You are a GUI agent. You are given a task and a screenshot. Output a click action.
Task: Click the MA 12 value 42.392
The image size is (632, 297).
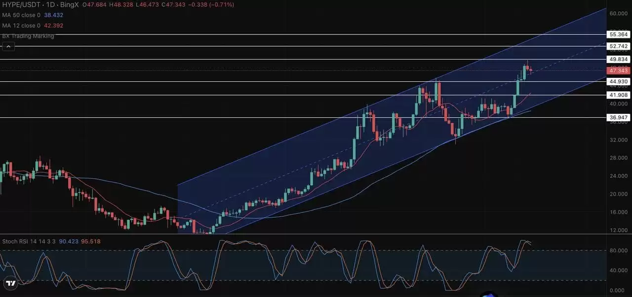(x=53, y=26)
